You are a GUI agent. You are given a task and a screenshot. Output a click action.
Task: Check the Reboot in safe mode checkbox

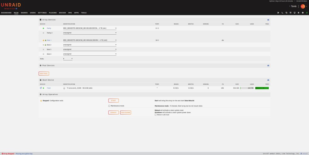155,115
